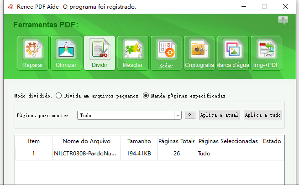299x185 pixels.
Task: Open the Reparar PDF tool
Action: 33,53
